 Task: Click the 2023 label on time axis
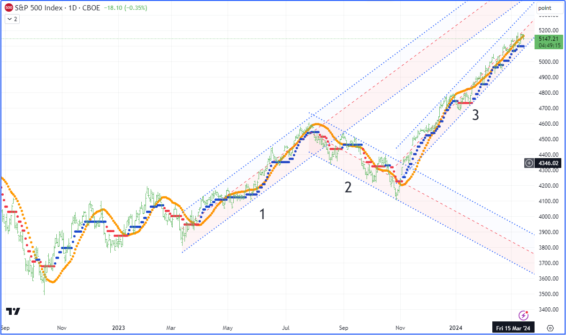(x=119, y=328)
